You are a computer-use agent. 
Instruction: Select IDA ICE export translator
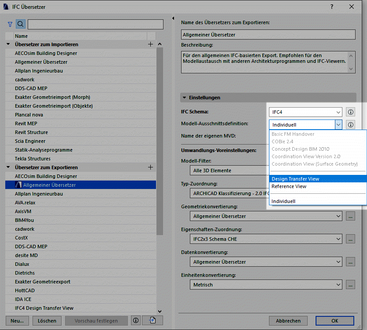[81, 299]
